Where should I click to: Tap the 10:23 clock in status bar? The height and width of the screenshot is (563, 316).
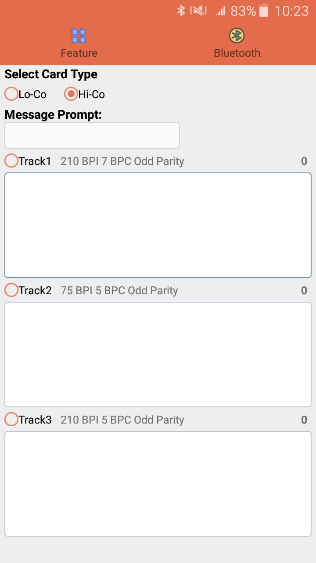click(291, 11)
